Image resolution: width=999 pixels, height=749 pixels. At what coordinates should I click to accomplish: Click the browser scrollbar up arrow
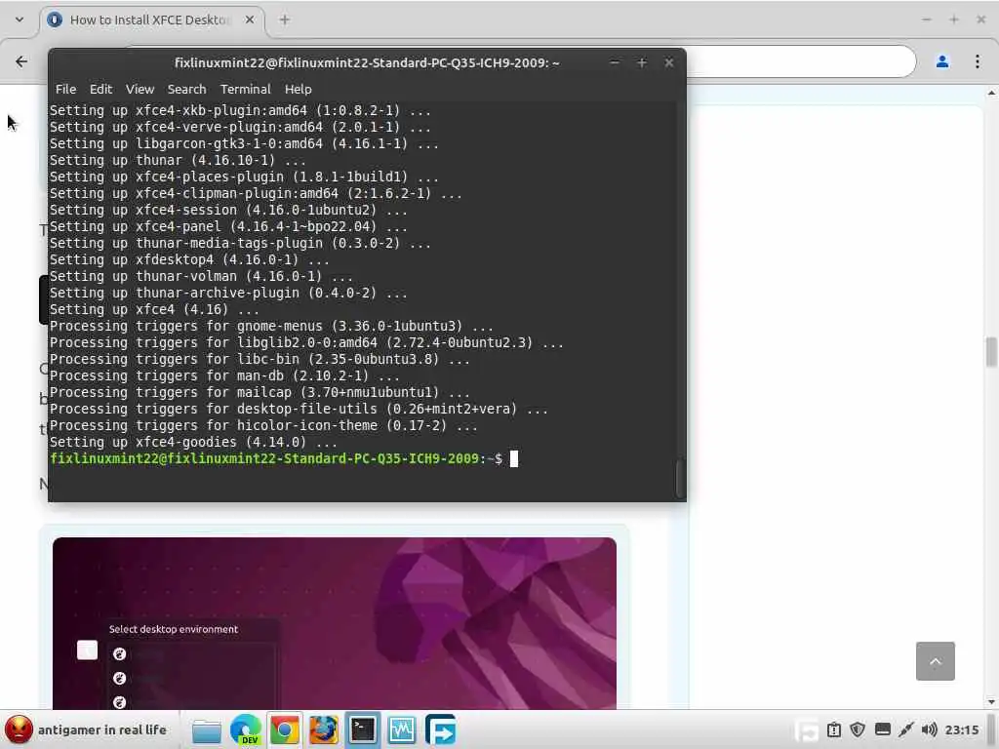pyautogui.click(x=991, y=93)
